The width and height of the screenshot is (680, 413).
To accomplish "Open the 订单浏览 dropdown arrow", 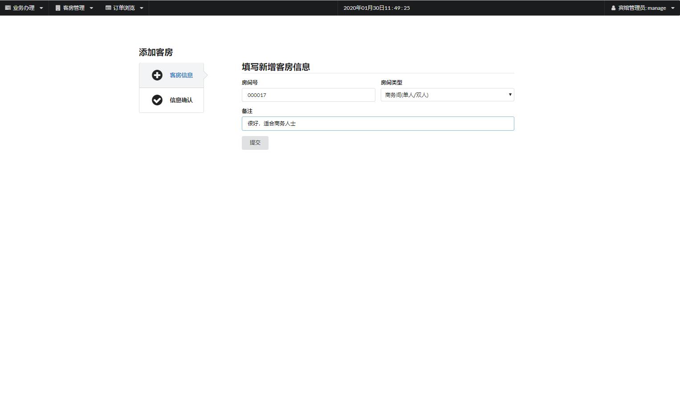I will pyautogui.click(x=141, y=8).
